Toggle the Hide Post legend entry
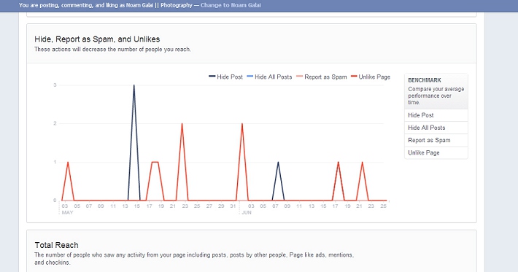518x272 pixels. point(225,77)
